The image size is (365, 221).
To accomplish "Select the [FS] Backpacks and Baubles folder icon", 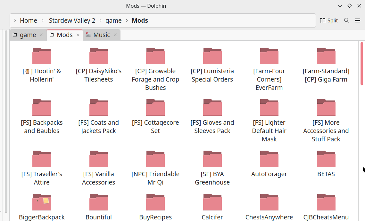I will 42,107.
